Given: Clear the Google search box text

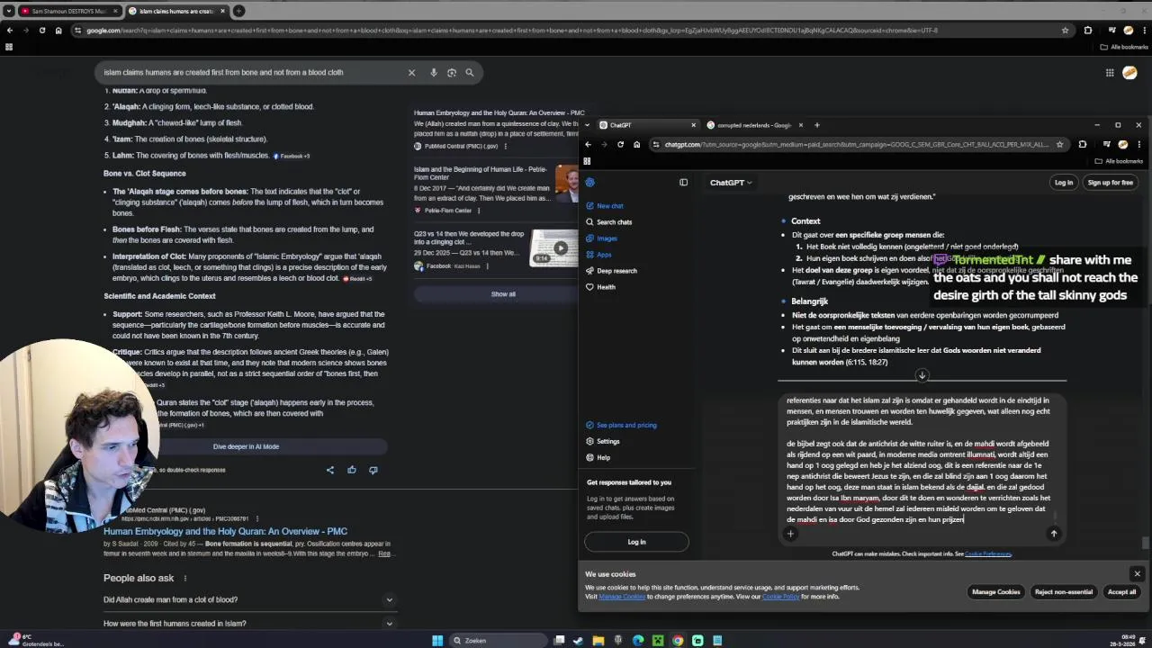Looking at the screenshot, I should pos(411,72).
